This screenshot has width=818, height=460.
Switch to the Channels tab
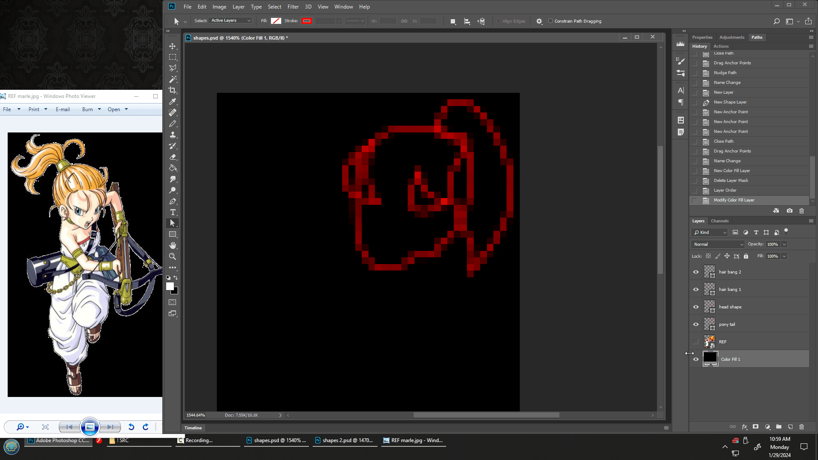pyautogui.click(x=720, y=221)
